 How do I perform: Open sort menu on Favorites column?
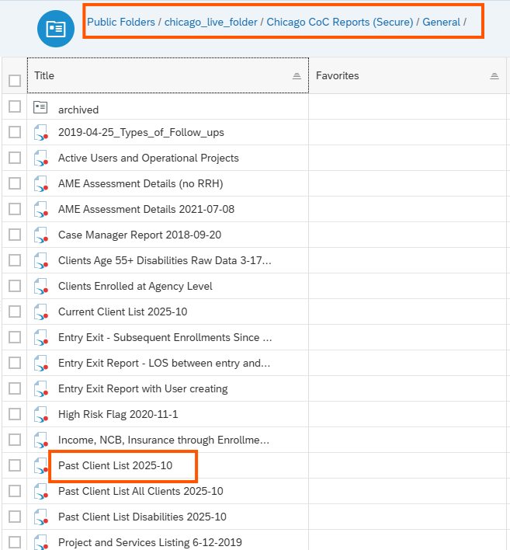click(x=494, y=76)
